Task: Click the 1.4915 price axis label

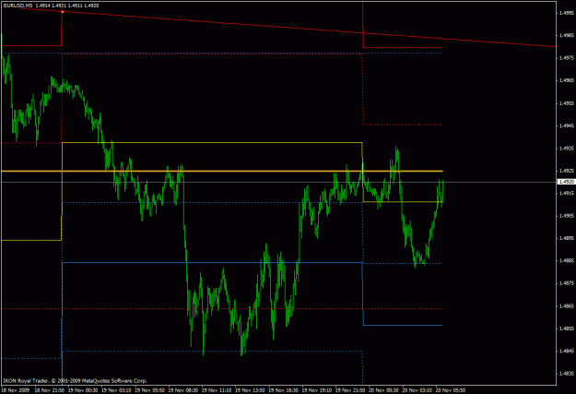Action: pos(566,193)
